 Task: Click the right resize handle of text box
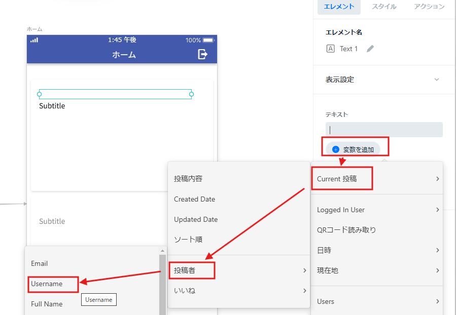point(191,94)
